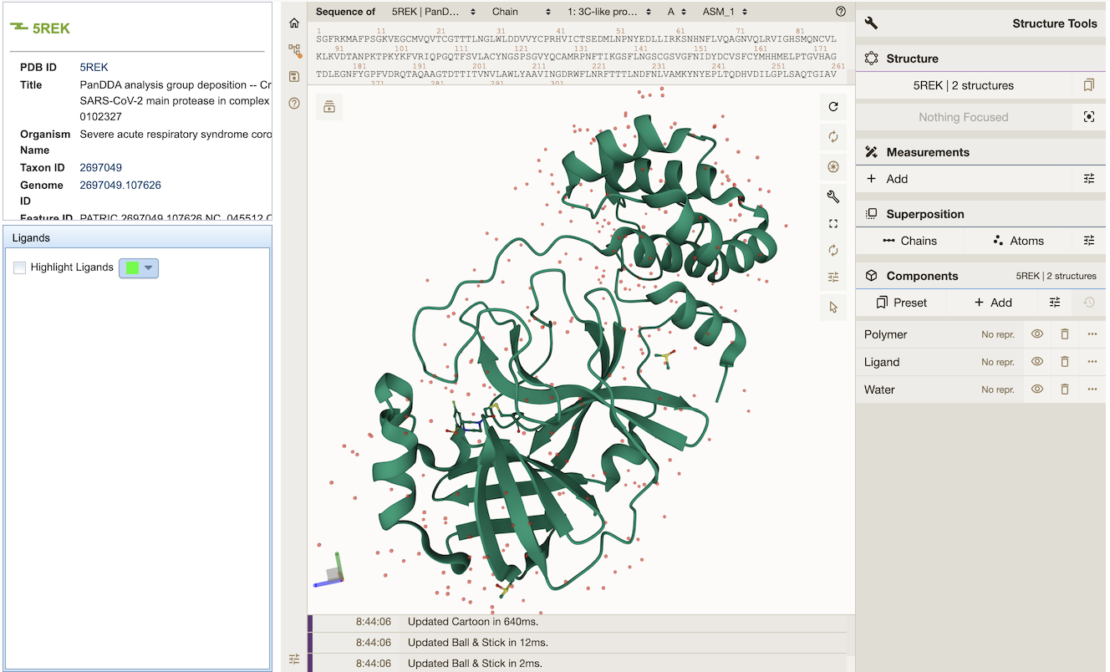Open the PDB ID 5REK link

[x=94, y=67]
